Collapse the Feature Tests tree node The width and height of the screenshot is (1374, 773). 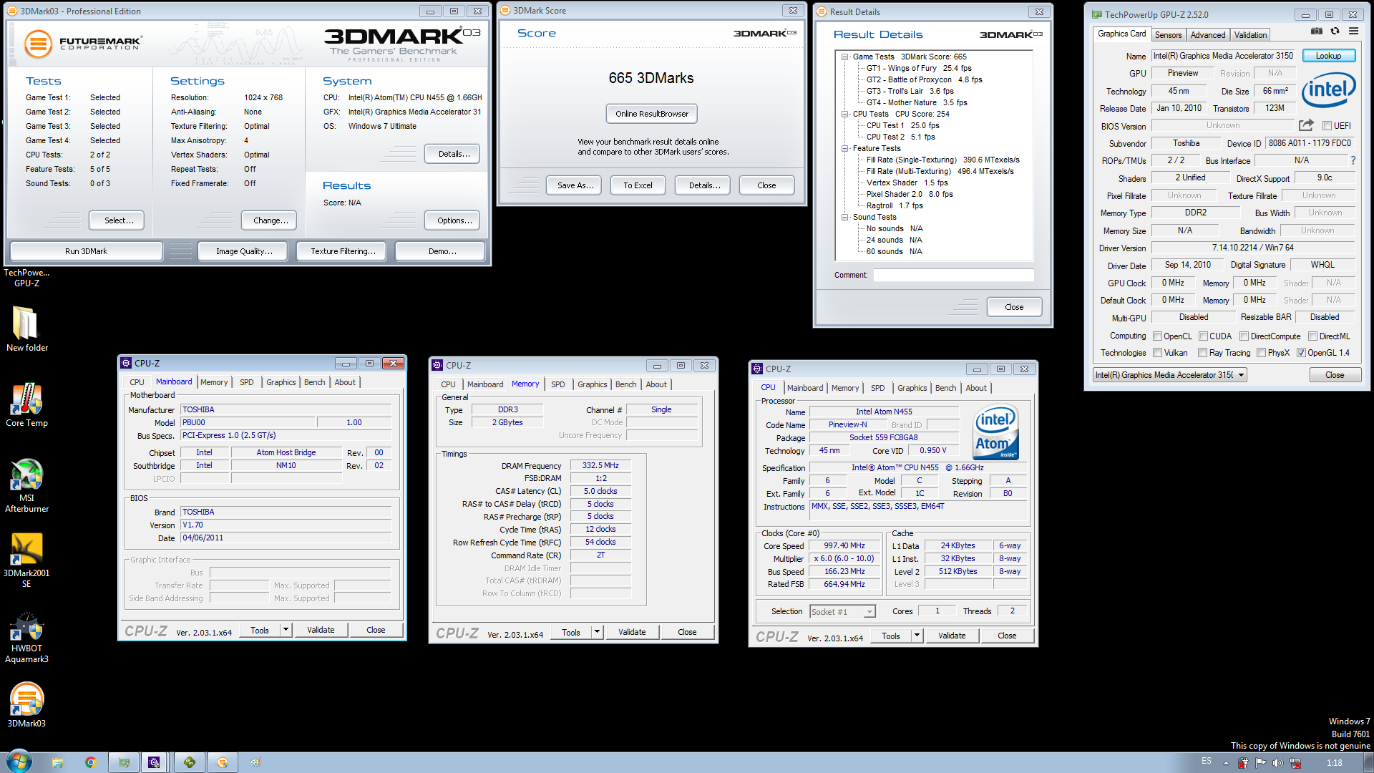point(844,148)
